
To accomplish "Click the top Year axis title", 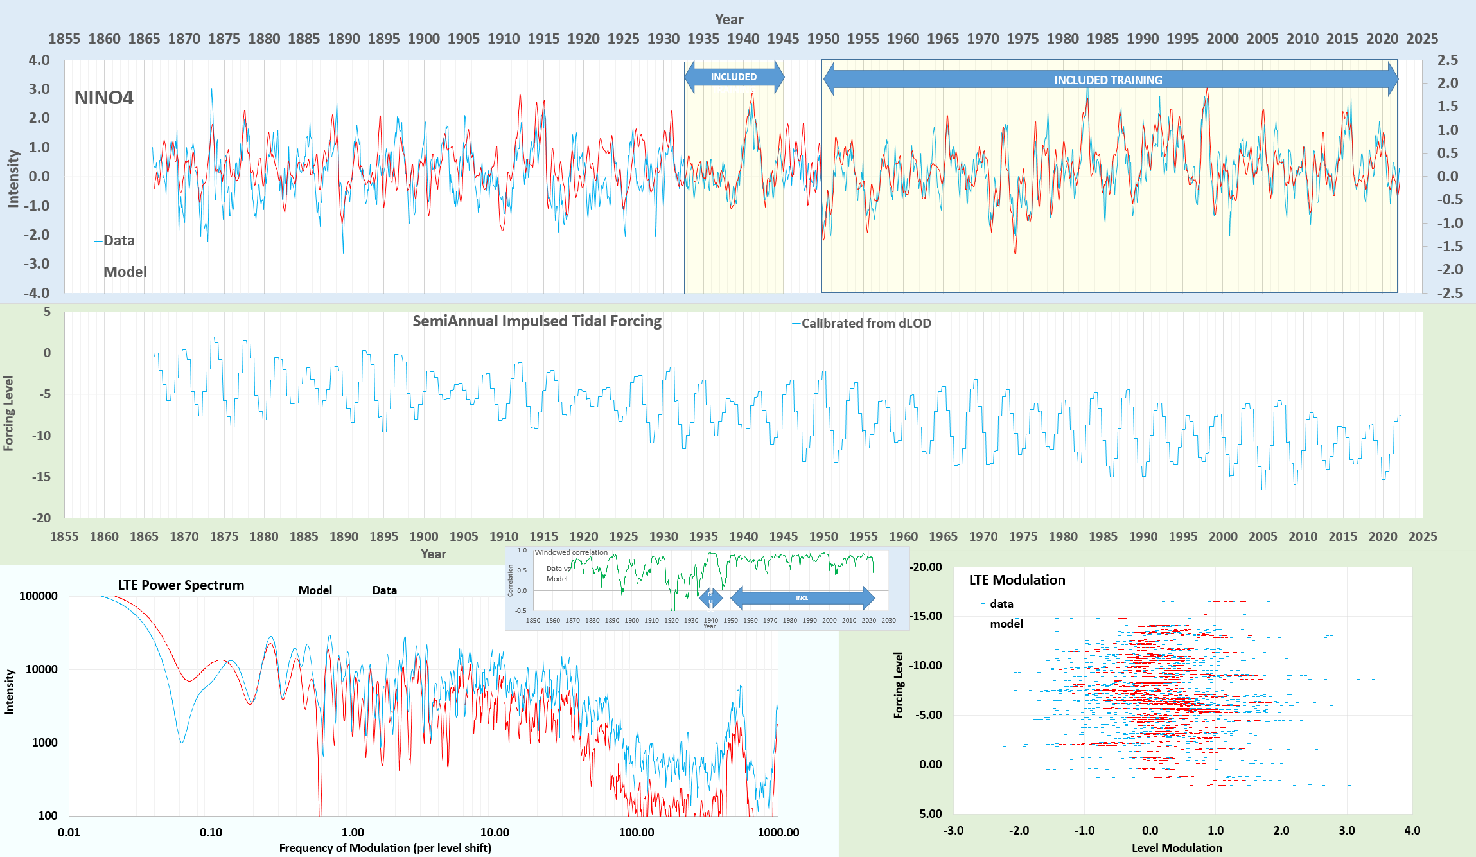I will tap(729, 20).
